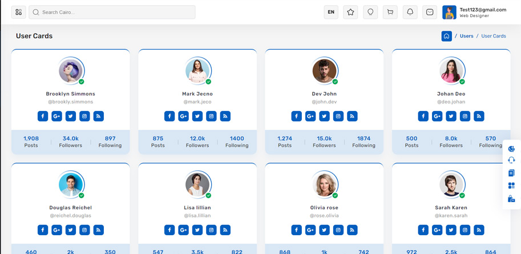Click the Mark Jecno name
521x254 pixels.
pyautogui.click(x=197, y=94)
